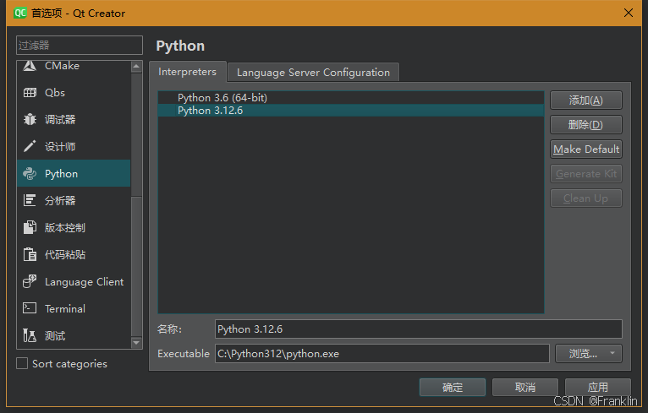The image size is (648, 413).
Task: Click the Cancel (取消) button
Action: (525, 388)
